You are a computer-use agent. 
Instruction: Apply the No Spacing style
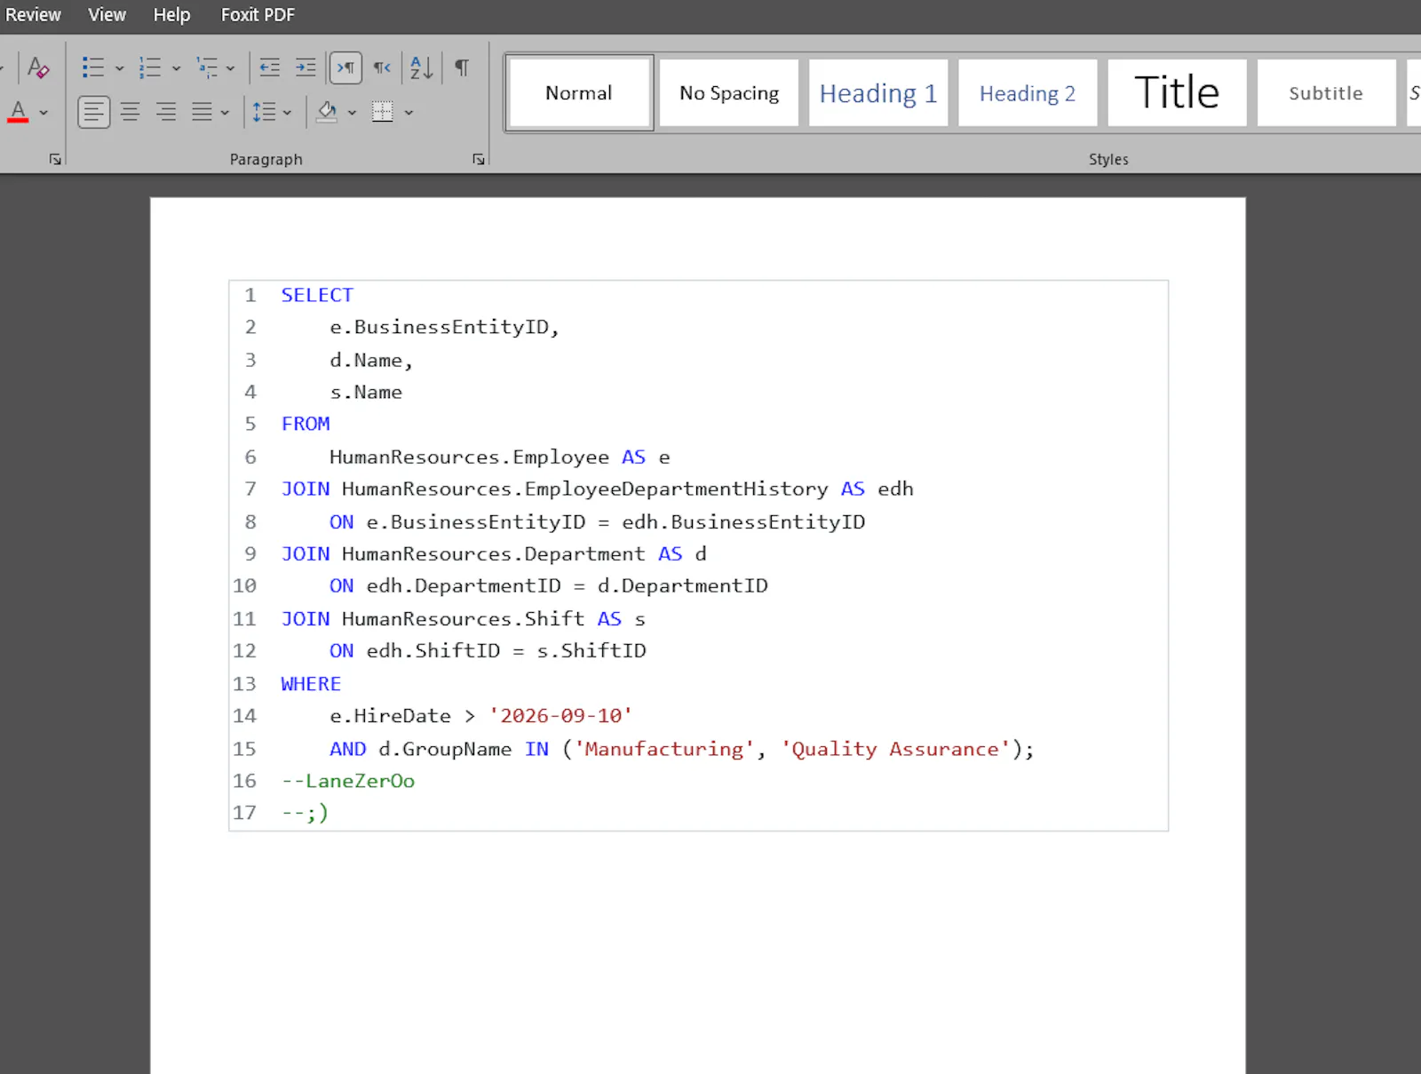(729, 93)
